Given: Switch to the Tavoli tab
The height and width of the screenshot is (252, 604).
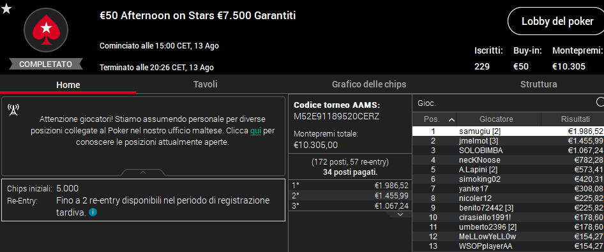Looking at the screenshot, I should point(206,84).
